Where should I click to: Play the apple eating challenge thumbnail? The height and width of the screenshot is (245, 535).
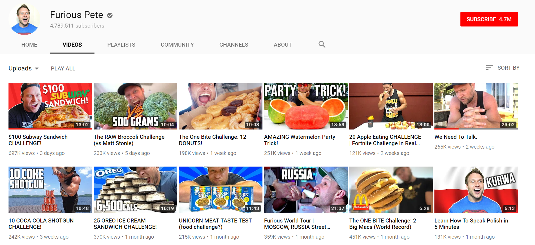click(x=391, y=106)
